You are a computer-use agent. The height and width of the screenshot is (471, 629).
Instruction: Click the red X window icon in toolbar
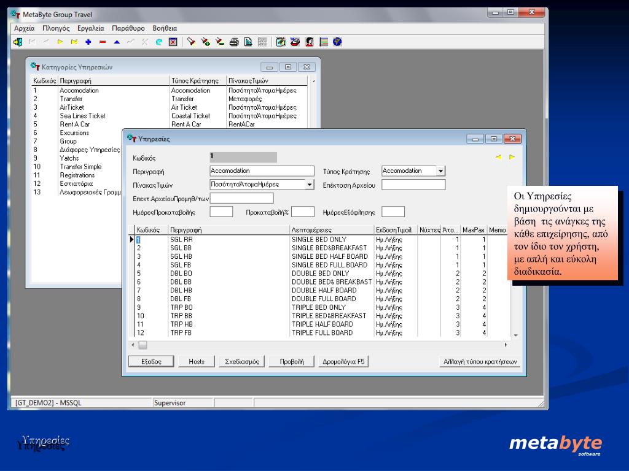173,42
